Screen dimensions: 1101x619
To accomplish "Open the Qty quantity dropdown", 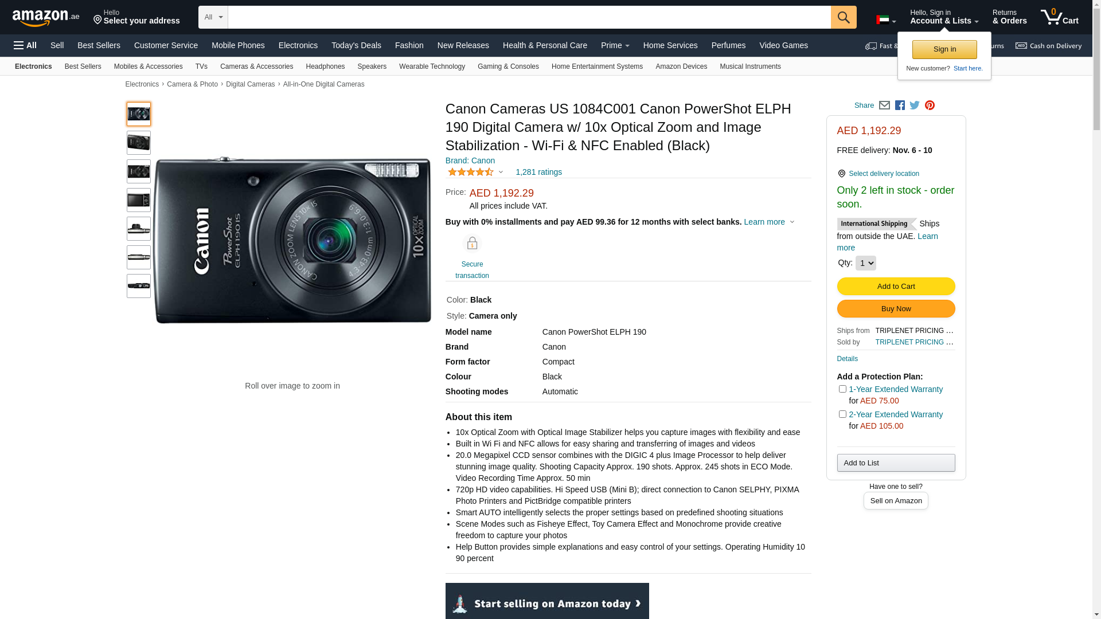I will (865, 263).
